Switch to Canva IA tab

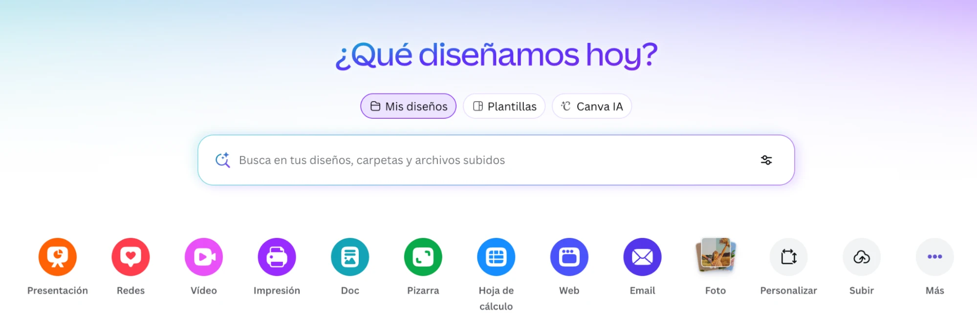tap(592, 106)
